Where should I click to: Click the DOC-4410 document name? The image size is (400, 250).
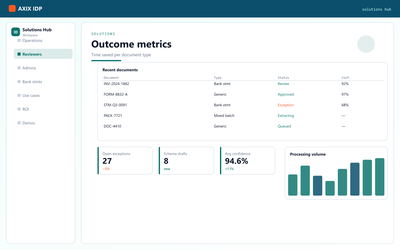pos(112,126)
